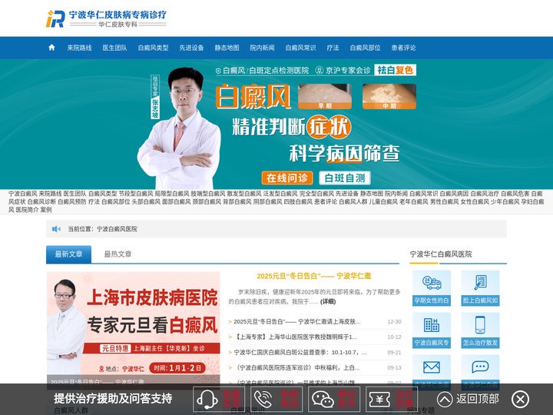Image resolution: width=553 pixels, height=415 pixels.
Task: Open 白癜风部位 in the navigation bar
Action: coord(365,48)
